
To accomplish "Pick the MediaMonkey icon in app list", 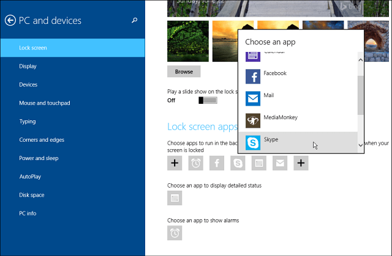I will pos(253,120).
